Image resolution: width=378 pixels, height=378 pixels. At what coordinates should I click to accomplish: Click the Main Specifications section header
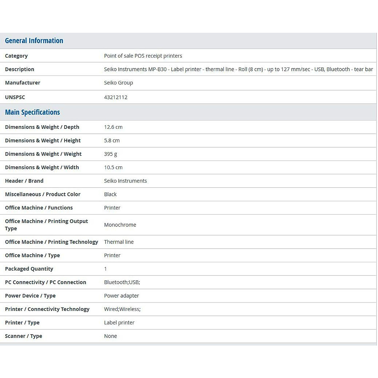[32, 112]
